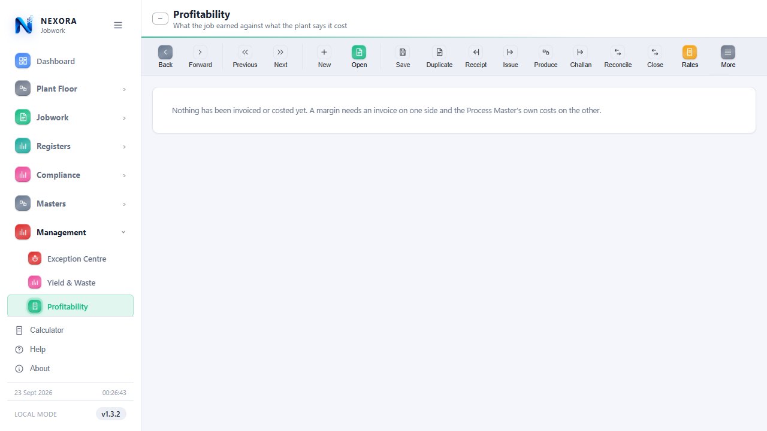Expand the Plant Floor section

click(71, 89)
